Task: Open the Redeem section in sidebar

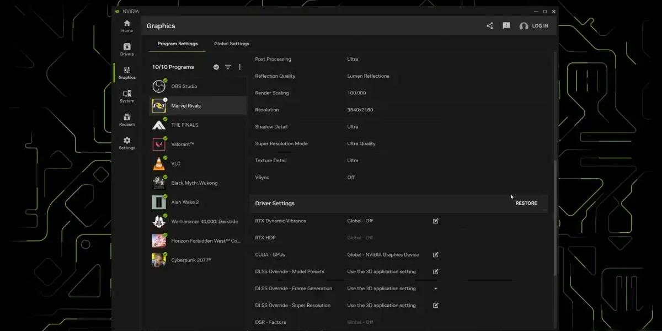Action: pyautogui.click(x=127, y=120)
